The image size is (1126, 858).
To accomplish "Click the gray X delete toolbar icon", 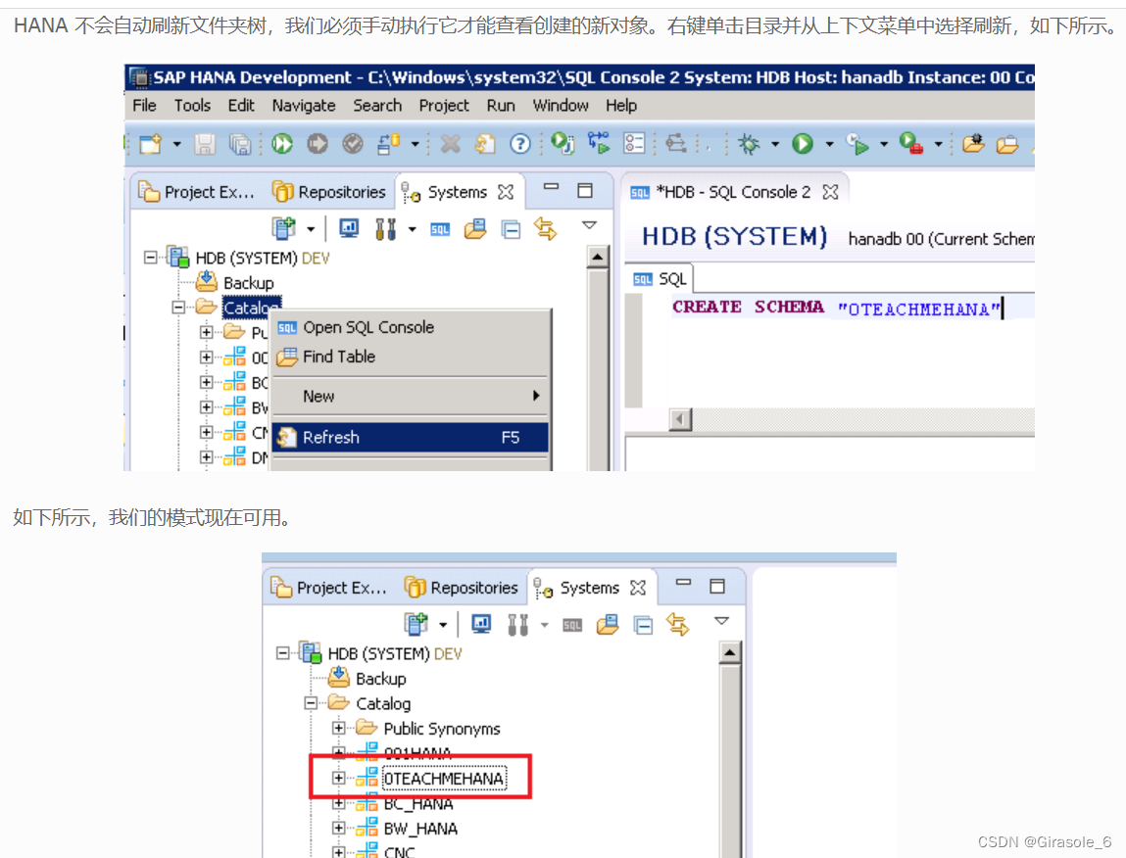I will 450,144.
